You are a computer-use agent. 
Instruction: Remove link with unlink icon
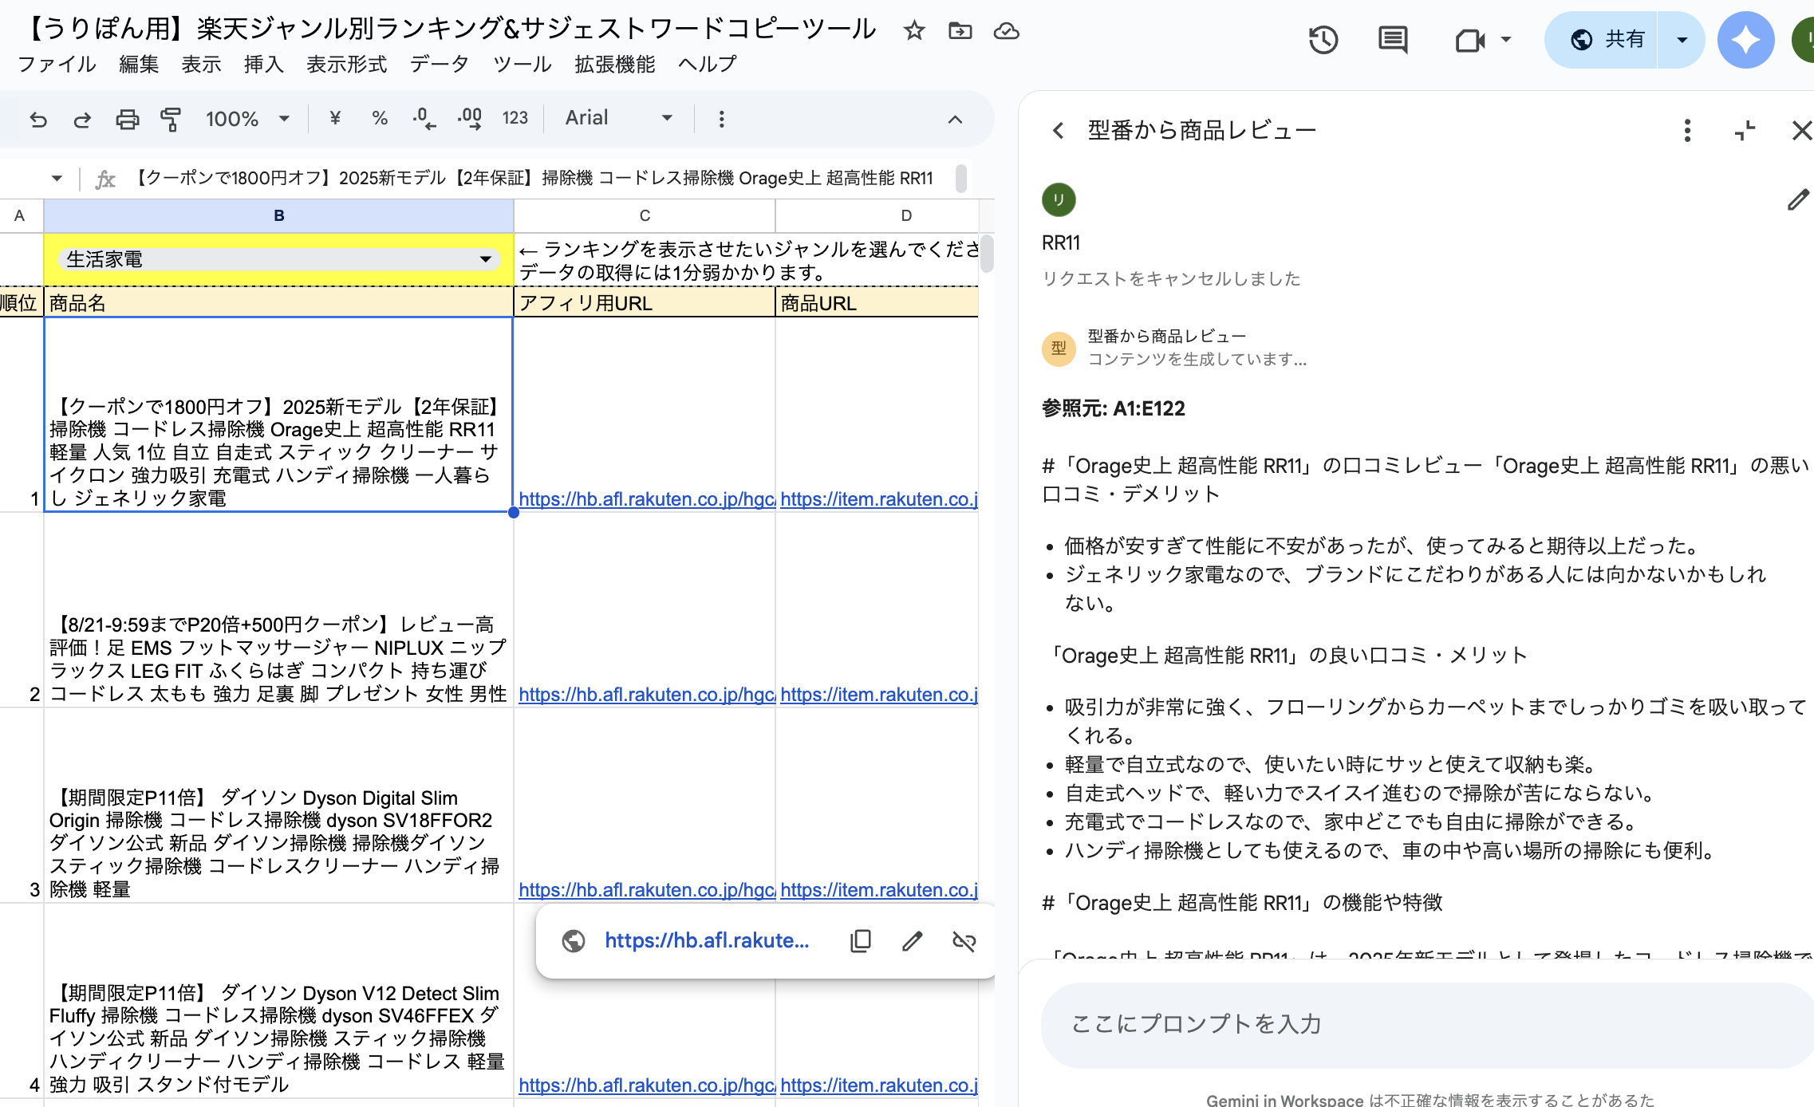point(964,941)
